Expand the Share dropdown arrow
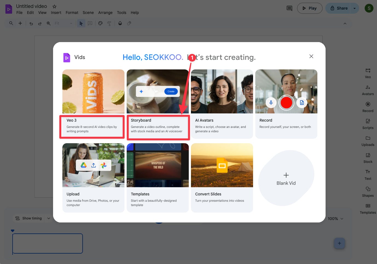The height and width of the screenshot is (264, 377). (355, 8)
